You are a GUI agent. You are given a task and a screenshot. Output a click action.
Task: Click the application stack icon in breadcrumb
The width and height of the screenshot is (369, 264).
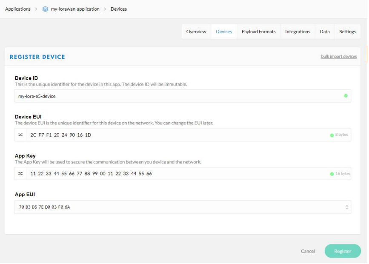46,9
